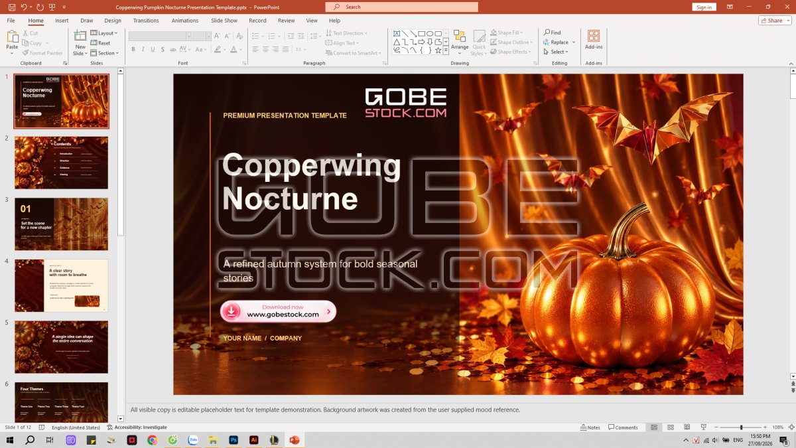The image size is (796, 448).
Task: Open Chrome from the taskbar
Action: tap(152, 440)
